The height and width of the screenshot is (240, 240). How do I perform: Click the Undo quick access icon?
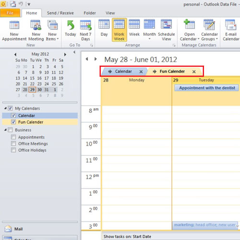click(21, 4)
